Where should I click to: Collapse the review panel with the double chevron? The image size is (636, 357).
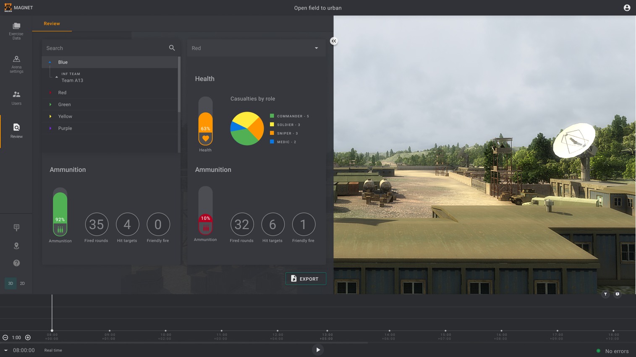click(x=334, y=41)
